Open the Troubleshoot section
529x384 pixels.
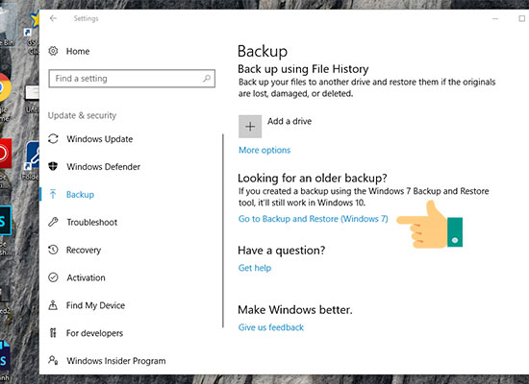[x=92, y=223]
